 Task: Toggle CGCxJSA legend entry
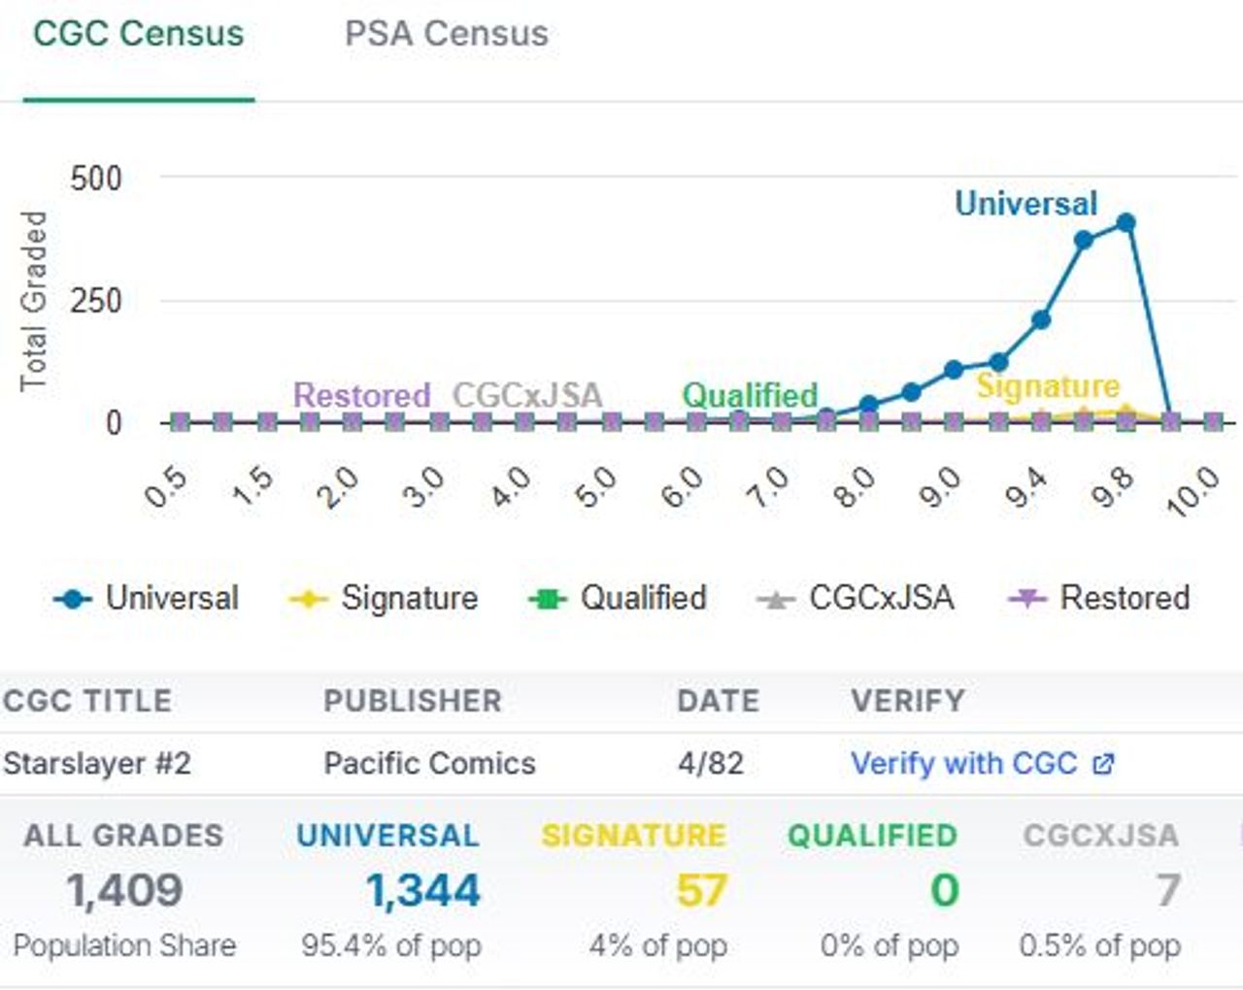pyautogui.click(x=856, y=598)
